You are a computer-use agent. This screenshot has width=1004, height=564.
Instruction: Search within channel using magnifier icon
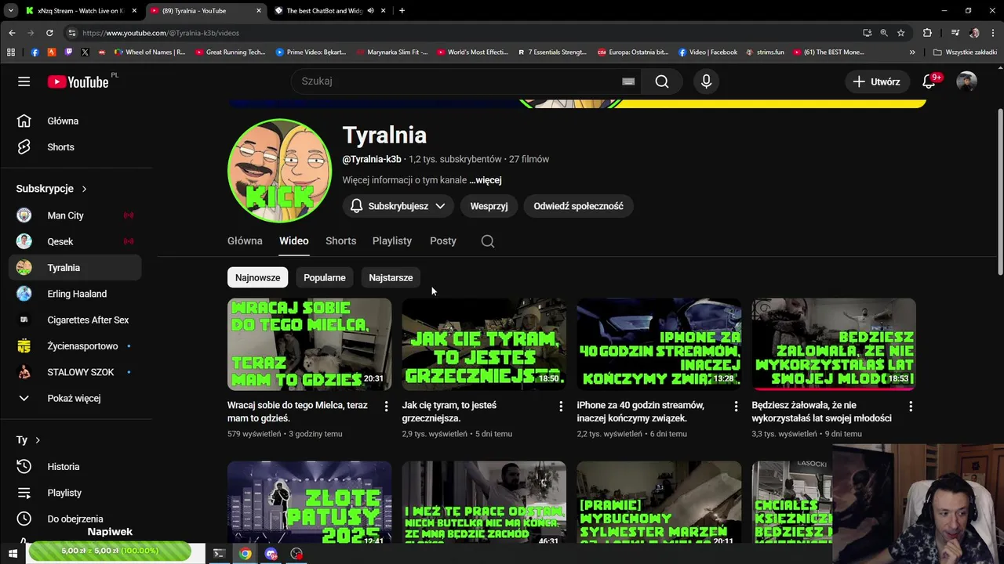[x=488, y=241]
